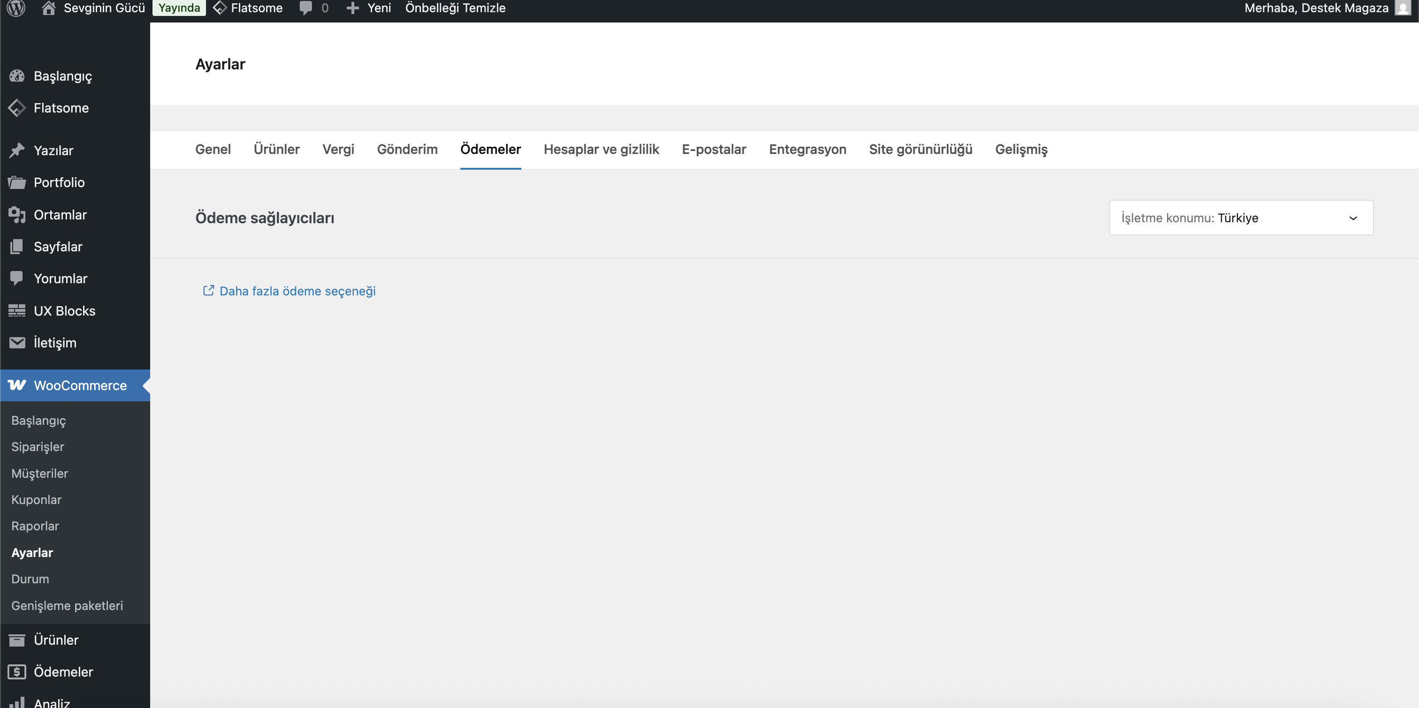Click the Flatsome diamond icon in admin bar

point(220,8)
